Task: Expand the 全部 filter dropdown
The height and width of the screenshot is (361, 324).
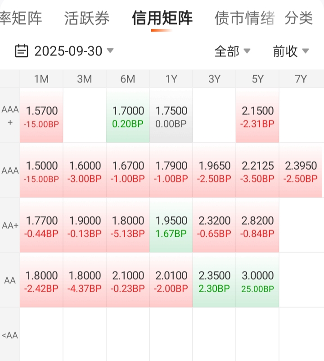Action: tap(232, 51)
